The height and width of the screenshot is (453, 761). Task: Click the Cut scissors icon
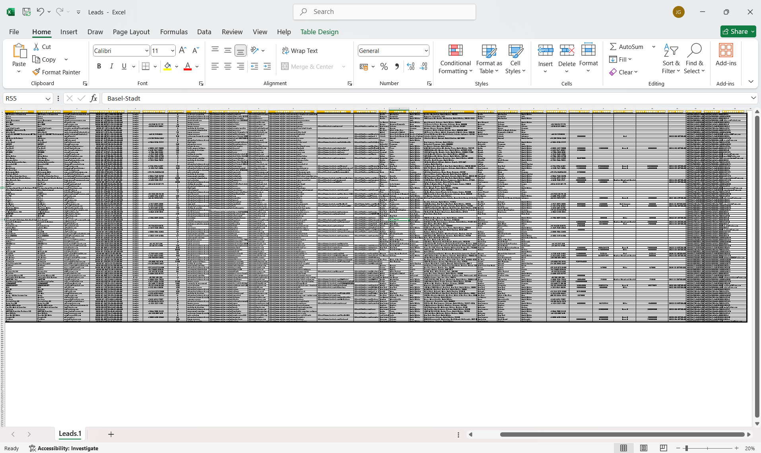coord(36,47)
